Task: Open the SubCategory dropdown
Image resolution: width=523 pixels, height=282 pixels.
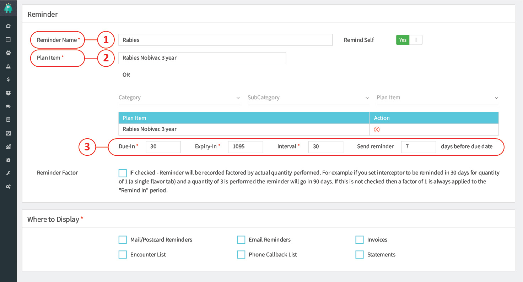Action: pyautogui.click(x=308, y=98)
